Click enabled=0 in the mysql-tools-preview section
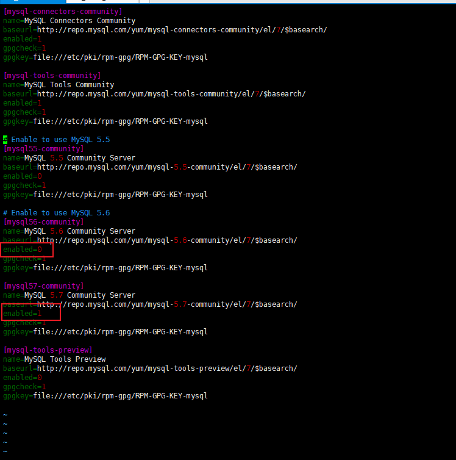Screen dimensions: 456x460 point(23,378)
